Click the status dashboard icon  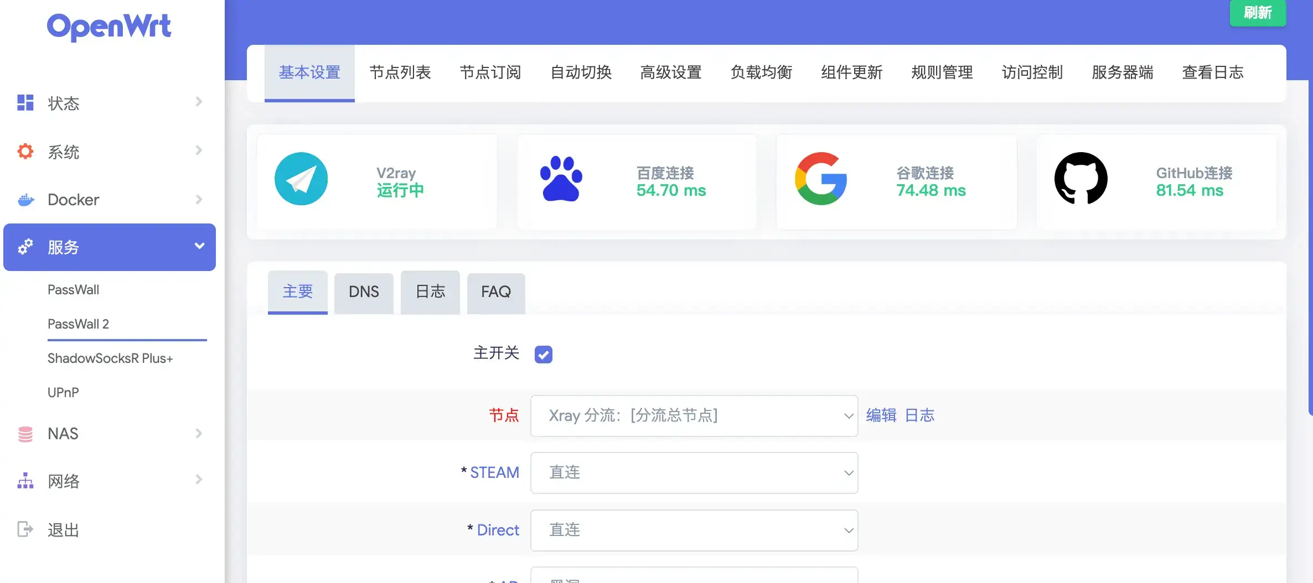click(x=25, y=103)
